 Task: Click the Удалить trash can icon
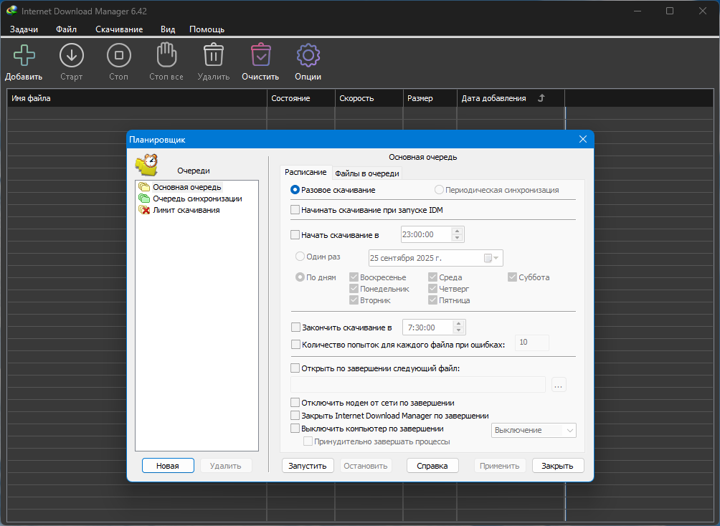coord(213,56)
